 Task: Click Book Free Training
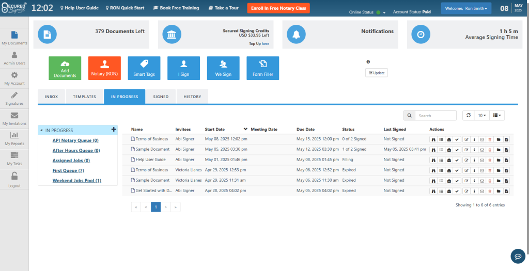click(x=176, y=8)
